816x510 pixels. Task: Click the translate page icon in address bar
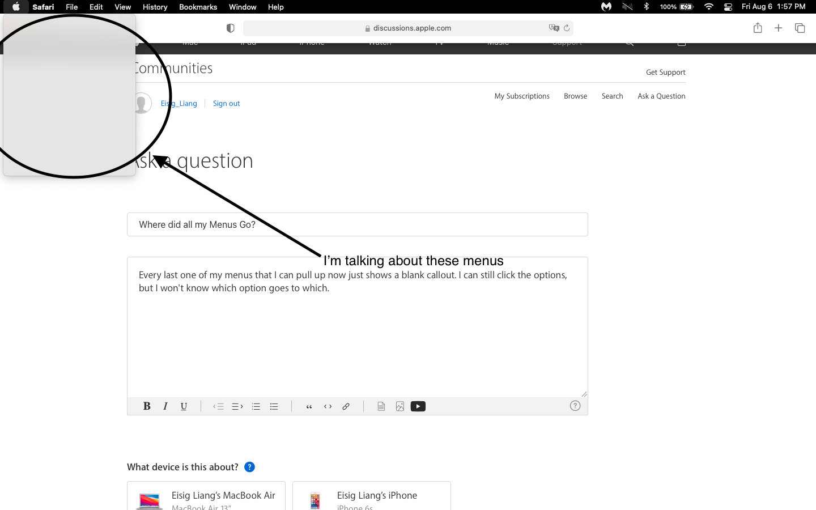click(x=554, y=28)
